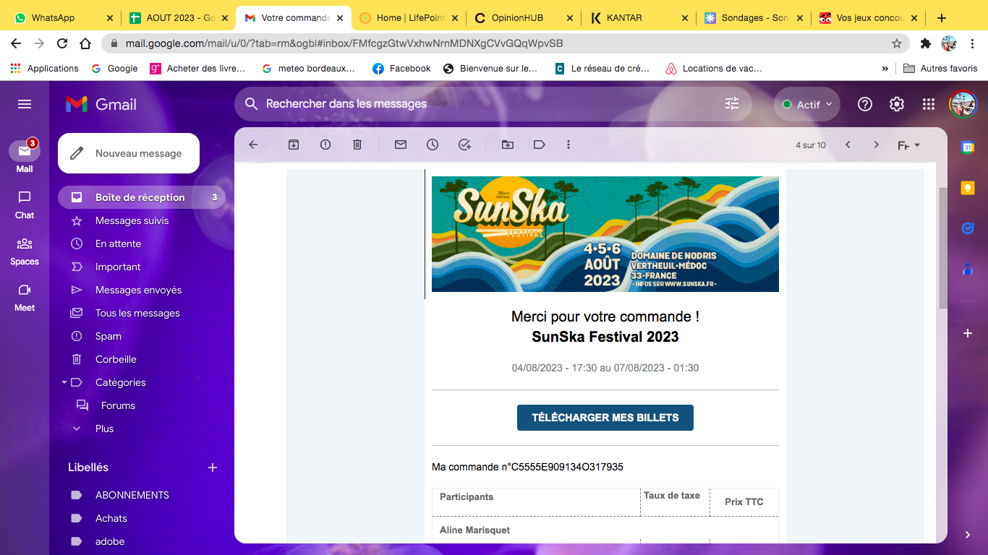Open Mail in left rail

tap(25, 158)
